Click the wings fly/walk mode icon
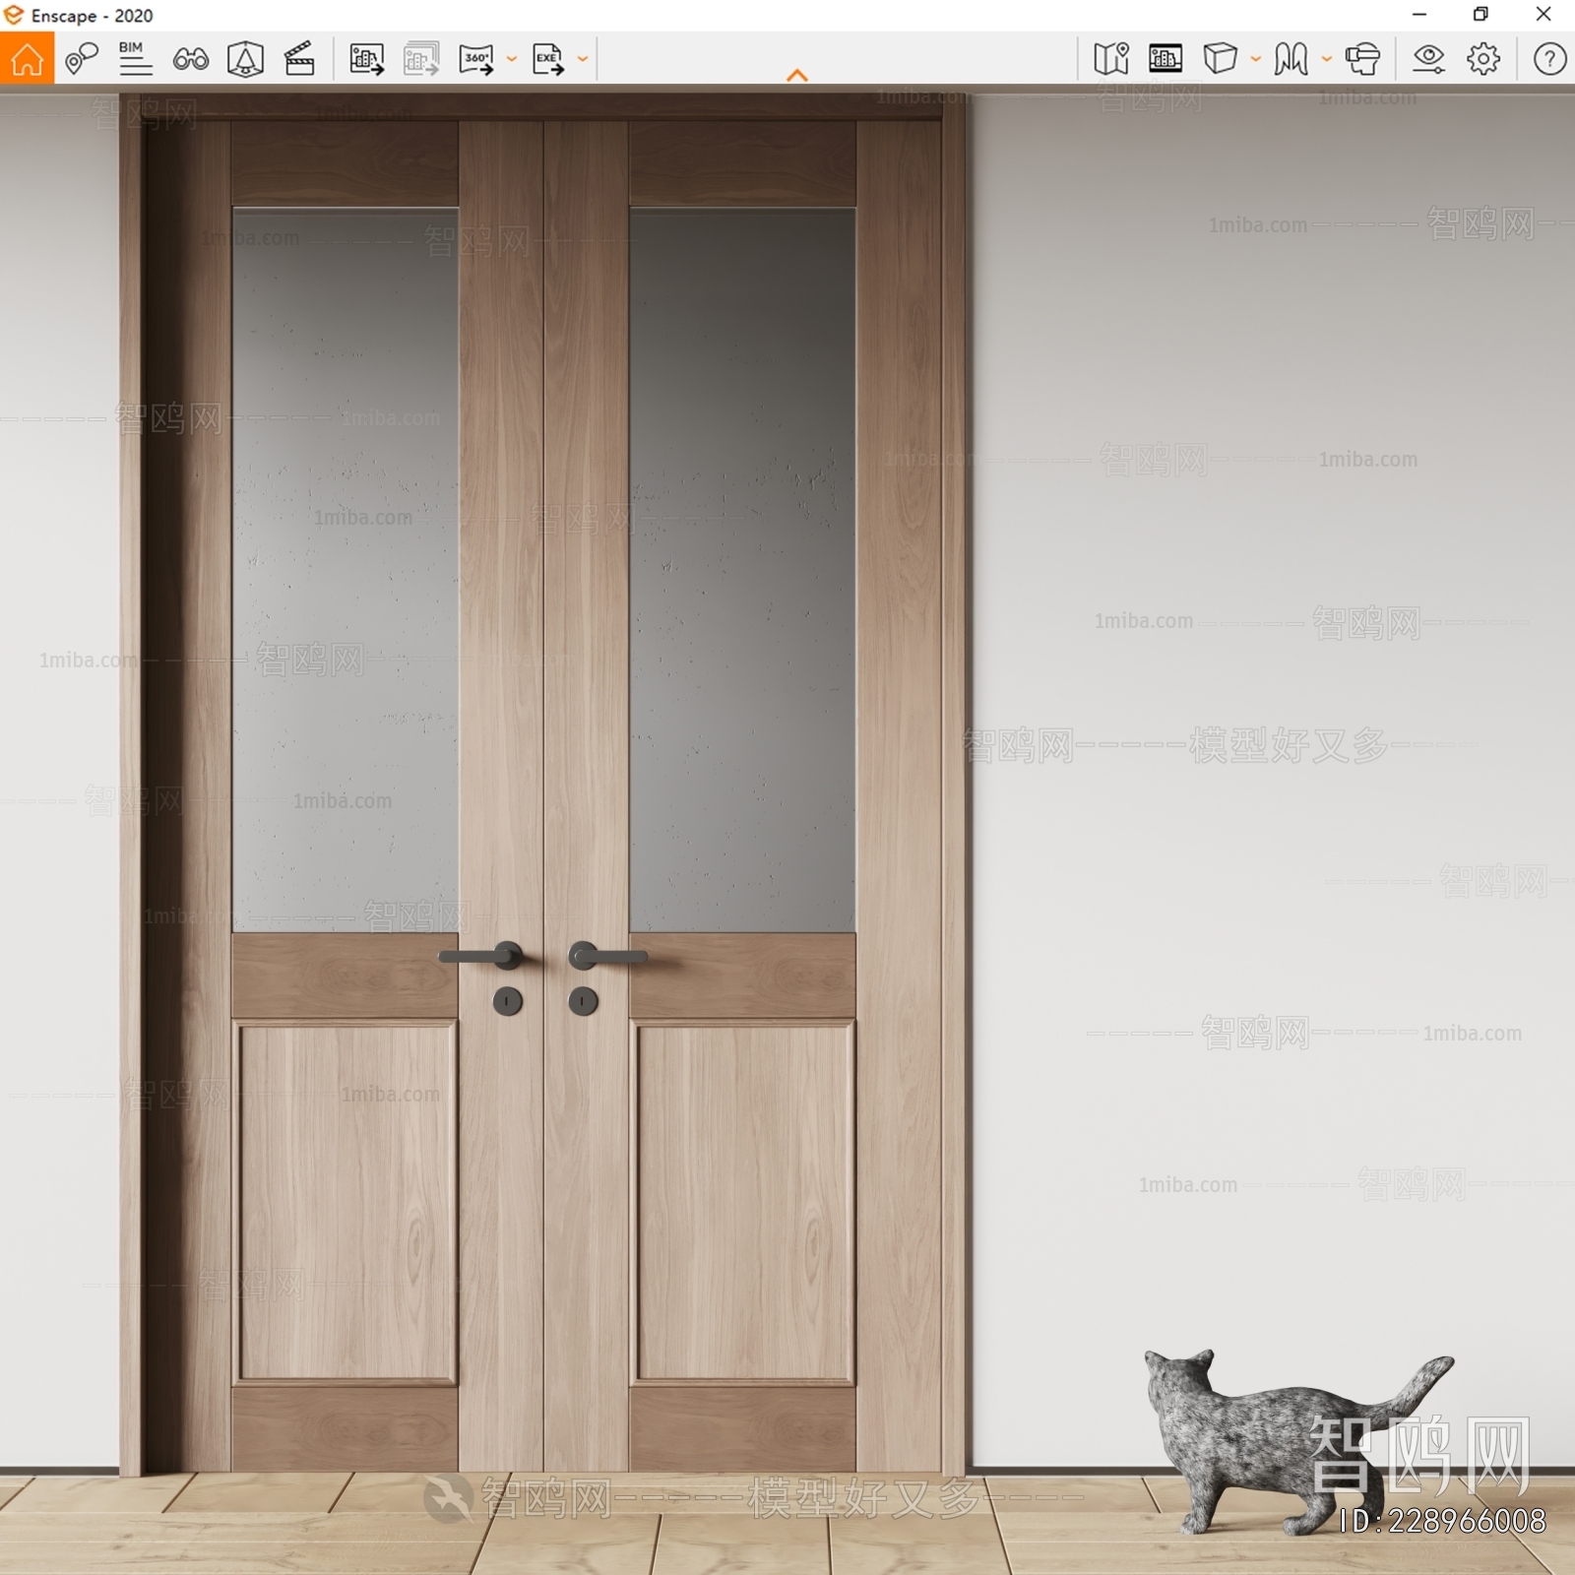Image resolution: width=1575 pixels, height=1575 pixels. pos(1291,59)
